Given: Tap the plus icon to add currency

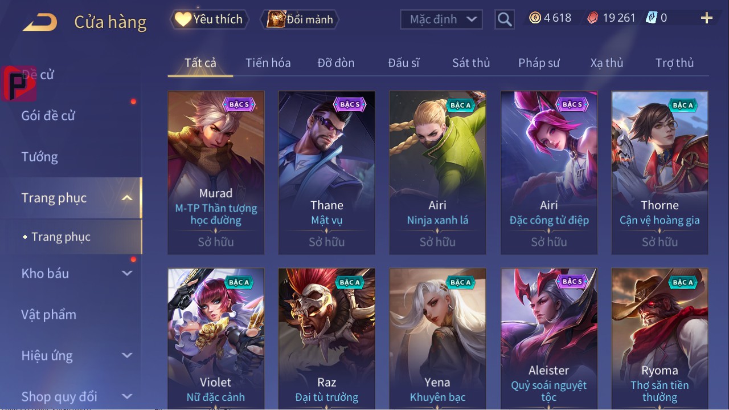Looking at the screenshot, I should pyautogui.click(x=707, y=18).
